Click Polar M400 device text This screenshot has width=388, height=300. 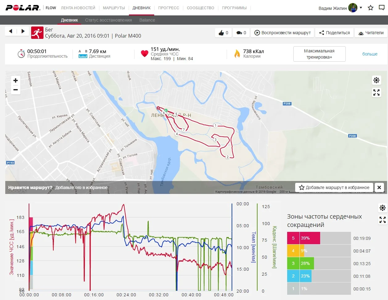pyautogui.click(x=128, y=36)
